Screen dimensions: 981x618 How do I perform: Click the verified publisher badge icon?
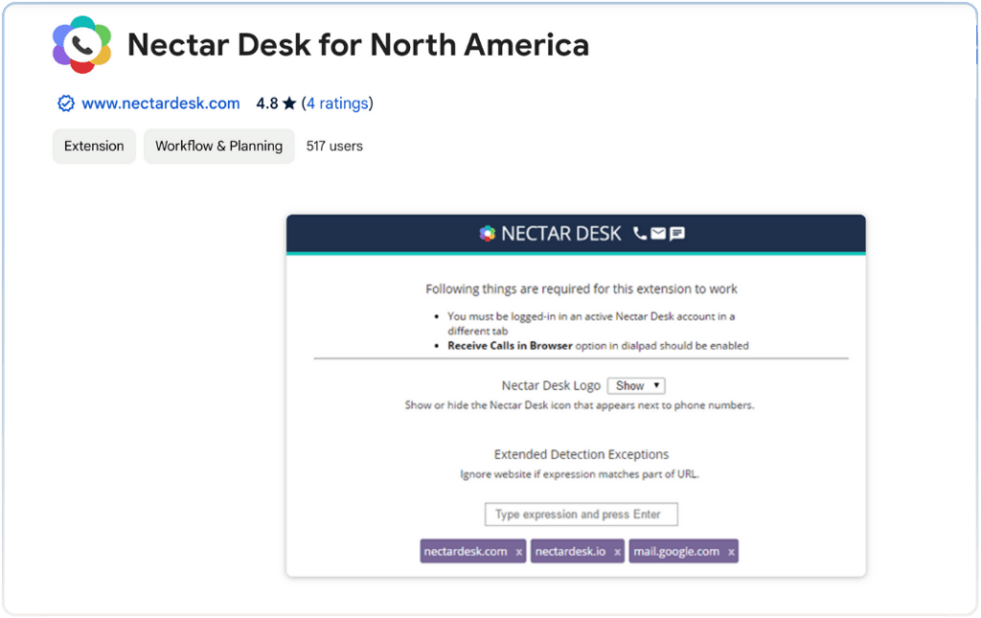click(x=65, y=103)
